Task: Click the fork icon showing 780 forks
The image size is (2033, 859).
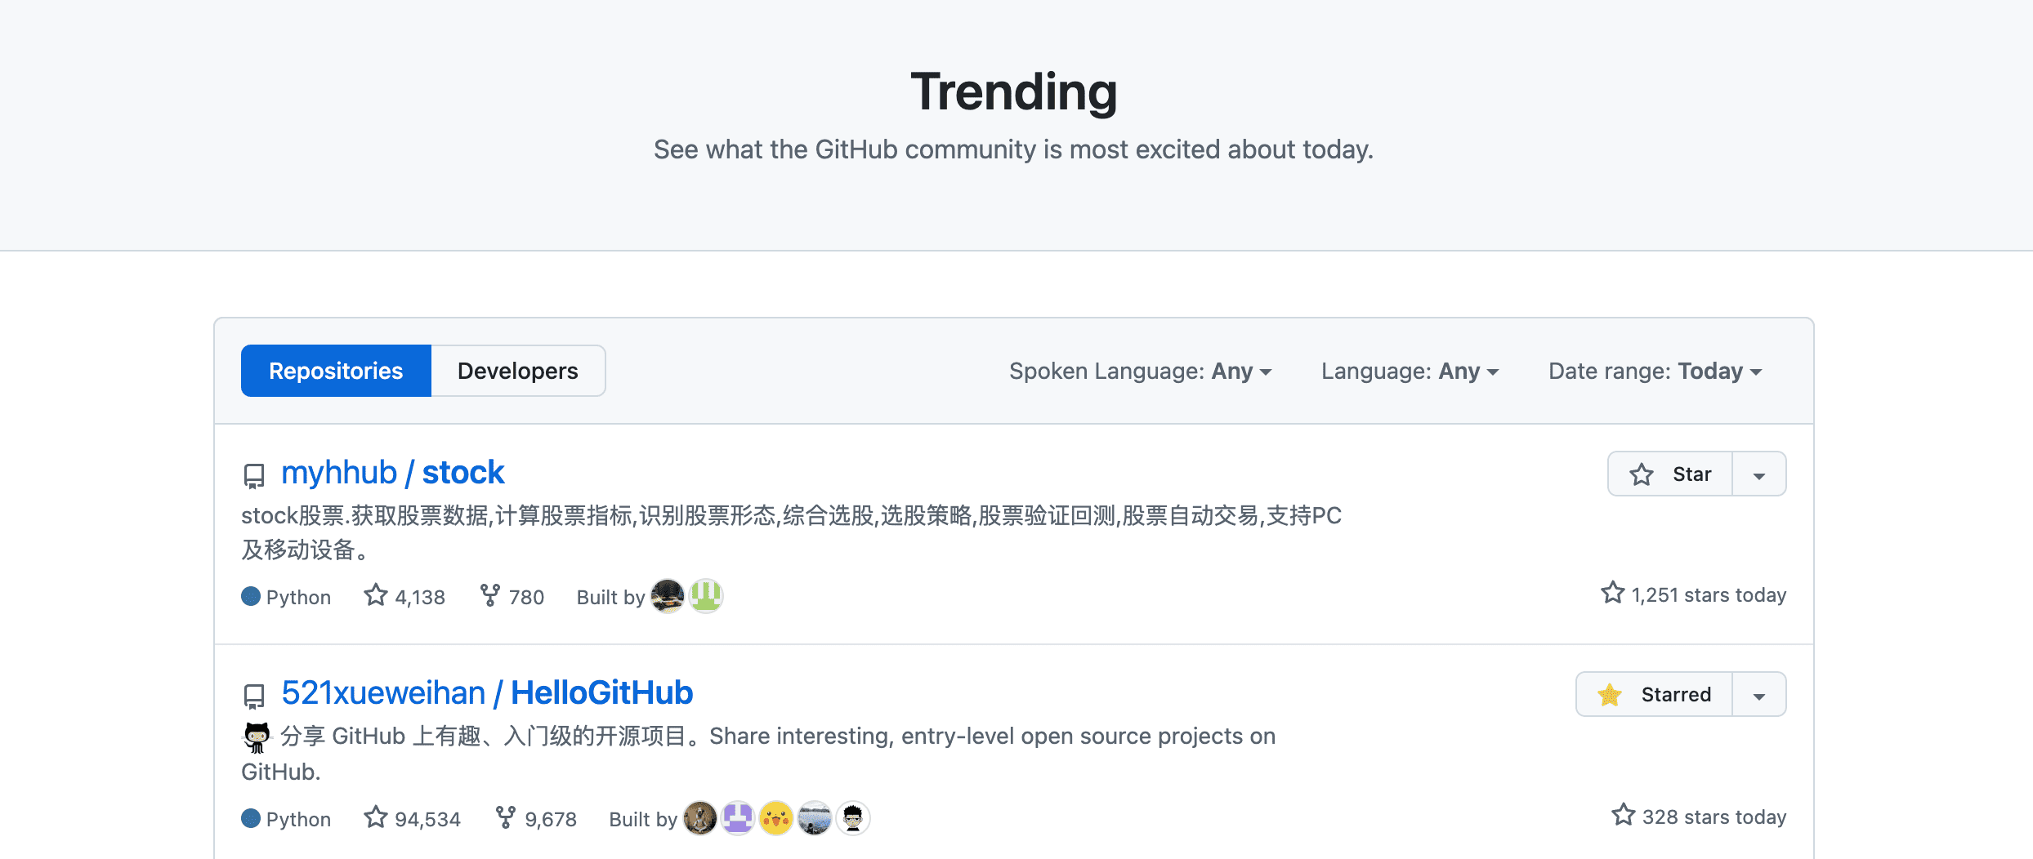Action: click(489, 595)
